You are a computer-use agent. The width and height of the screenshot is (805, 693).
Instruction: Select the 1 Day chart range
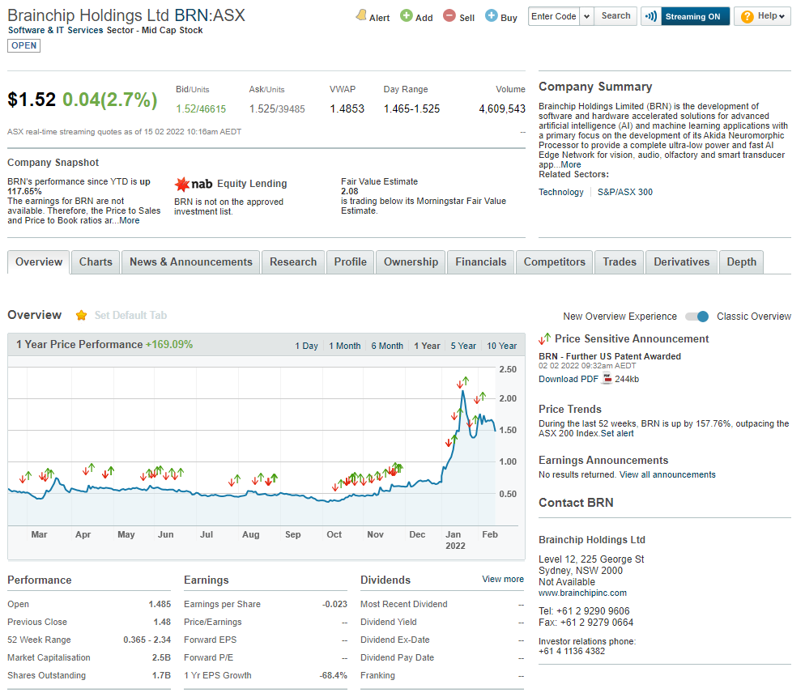[x=306, y=346]
